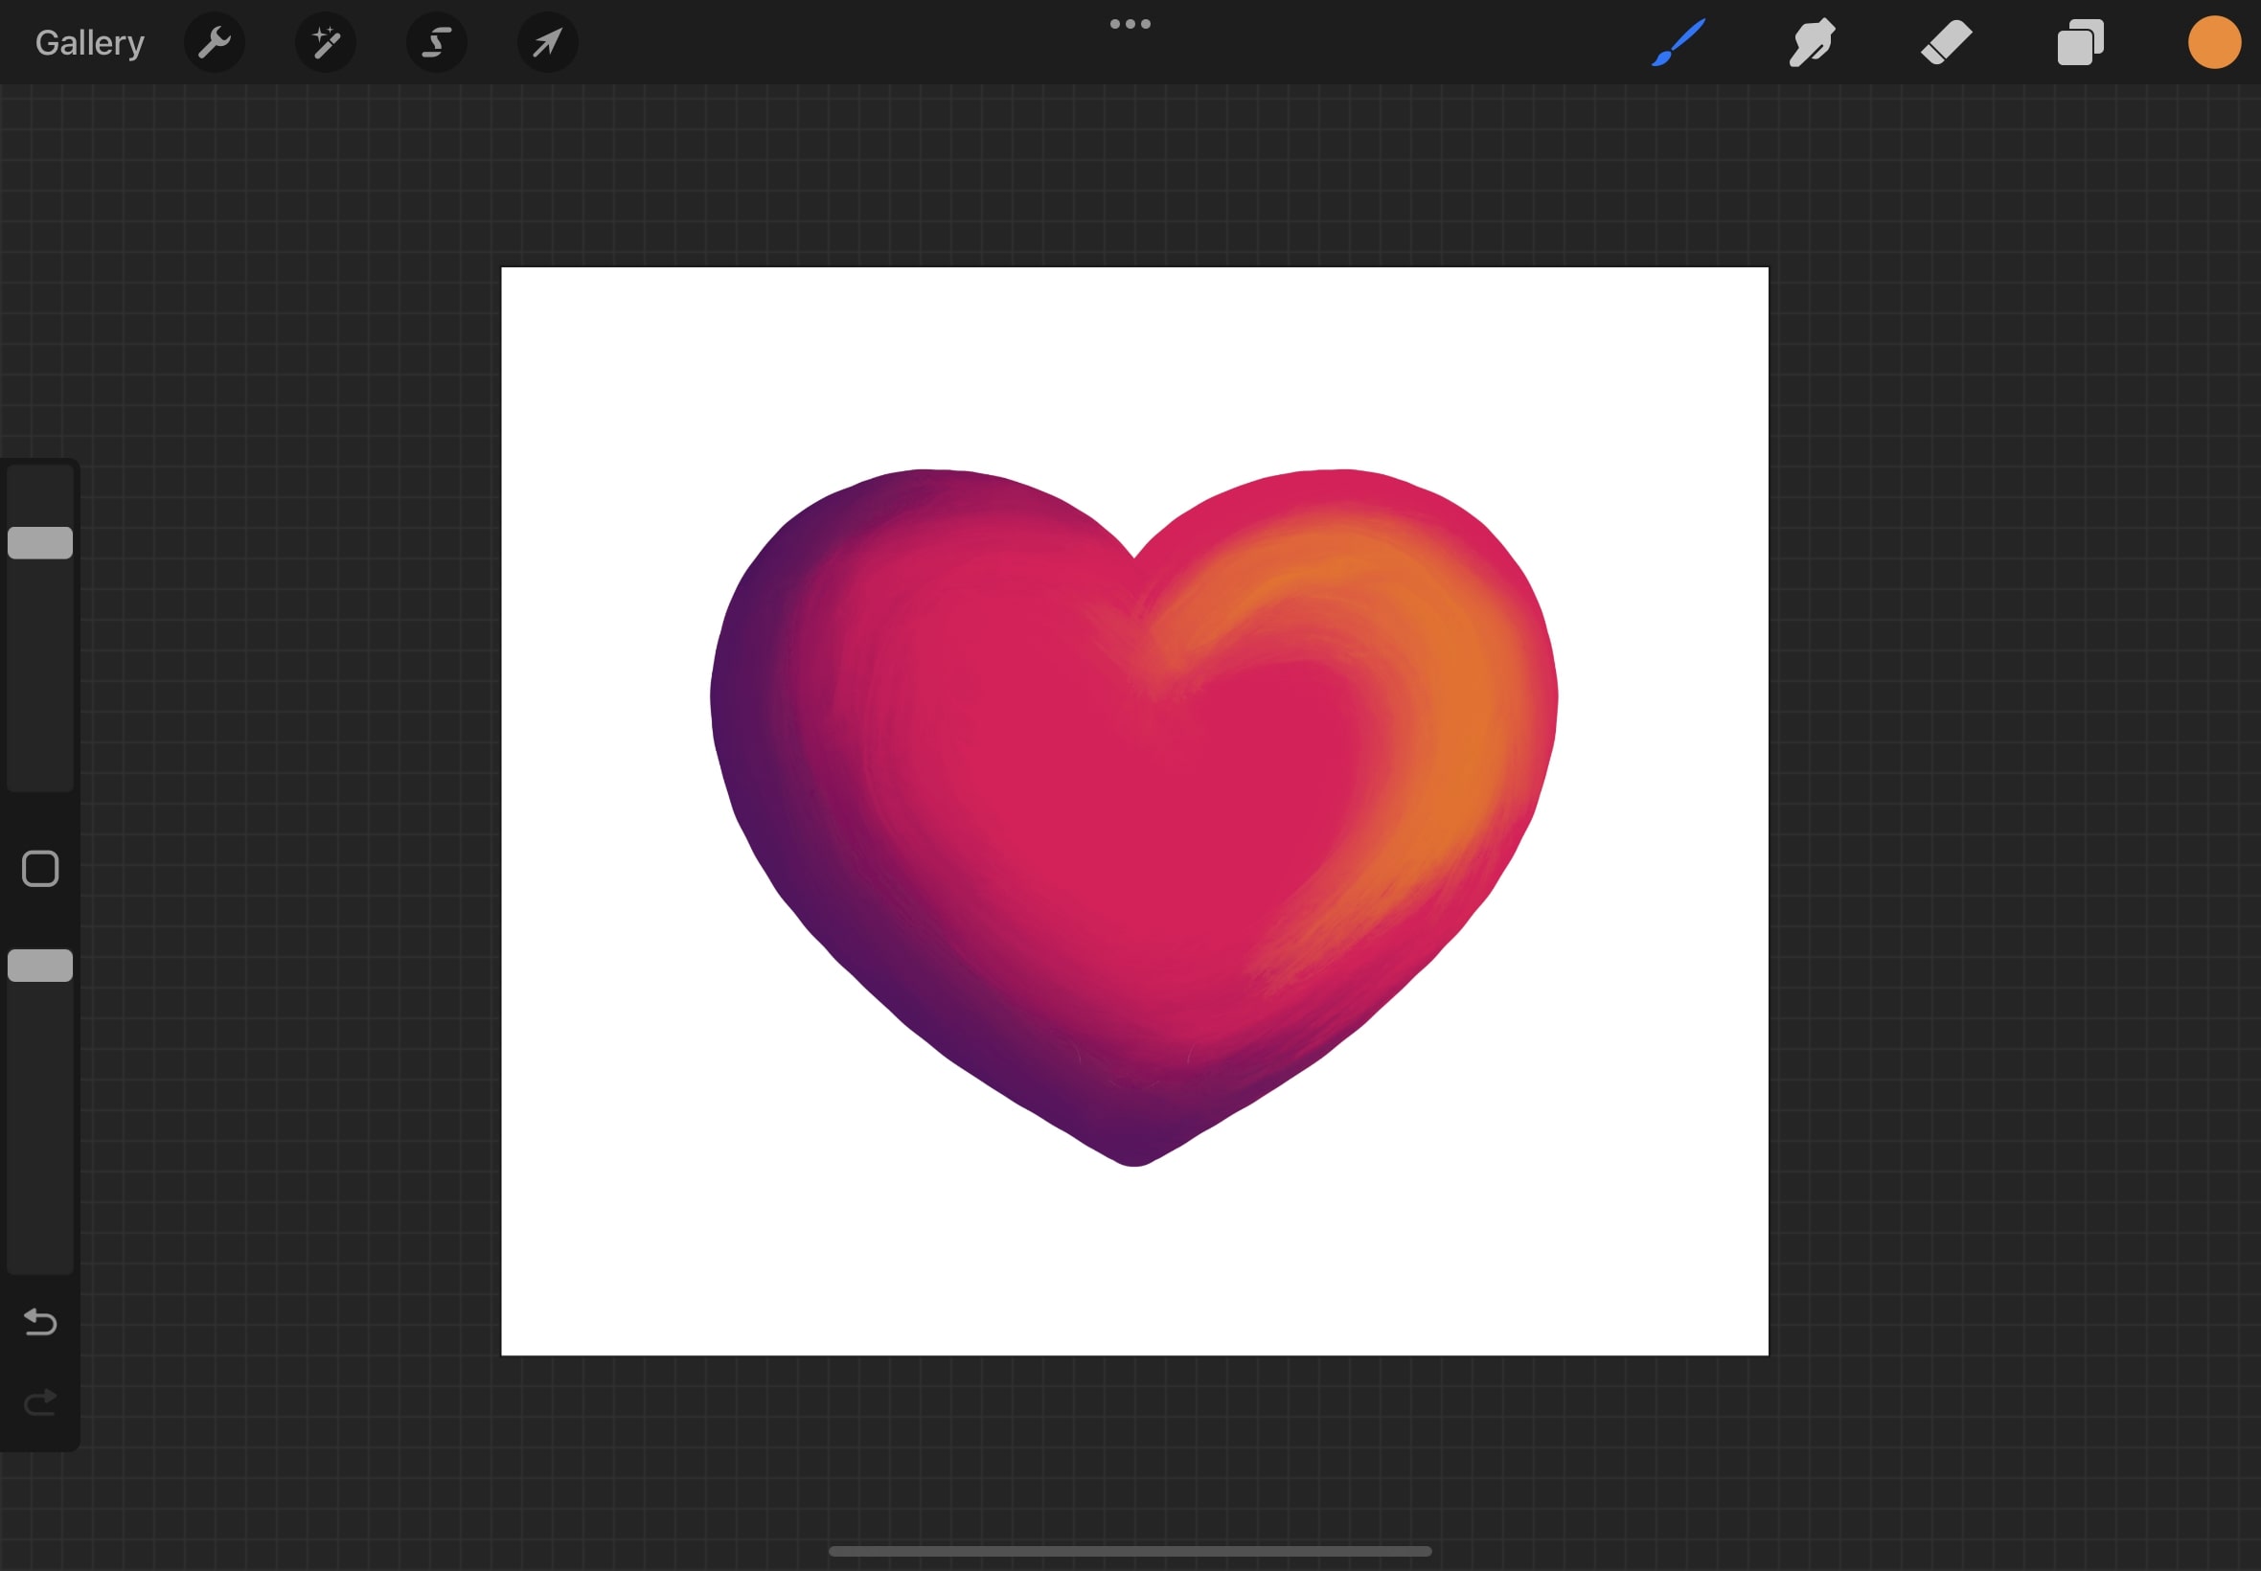
Task: Open the Actions wrench menu
Action: [214, 42]
